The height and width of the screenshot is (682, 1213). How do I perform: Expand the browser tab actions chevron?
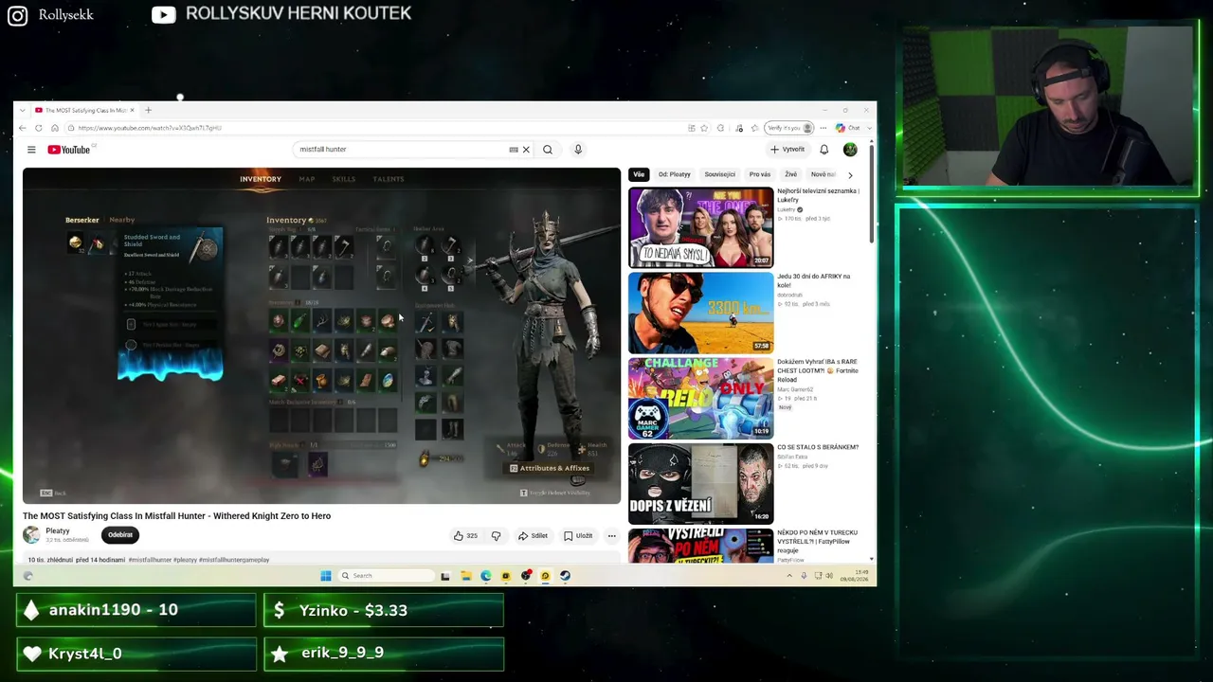click(x=25, y=110)
